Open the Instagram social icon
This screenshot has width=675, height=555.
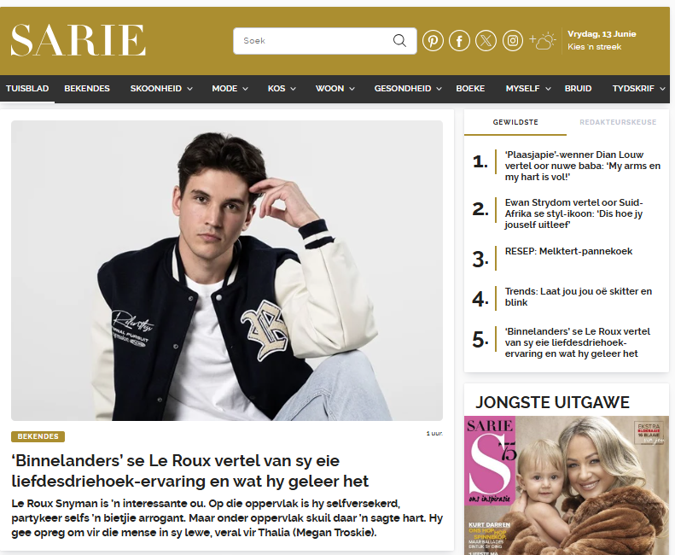point(512,41)
